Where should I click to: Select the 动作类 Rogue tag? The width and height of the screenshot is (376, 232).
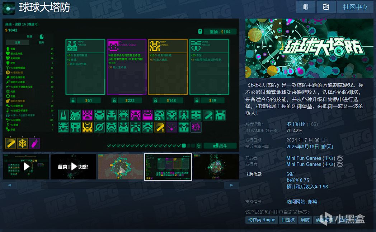(262, 220)
